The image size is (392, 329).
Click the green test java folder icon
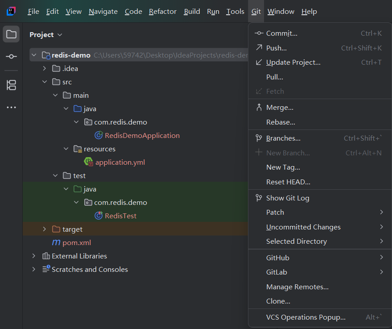pyautogui.click(x=78, y=189)
